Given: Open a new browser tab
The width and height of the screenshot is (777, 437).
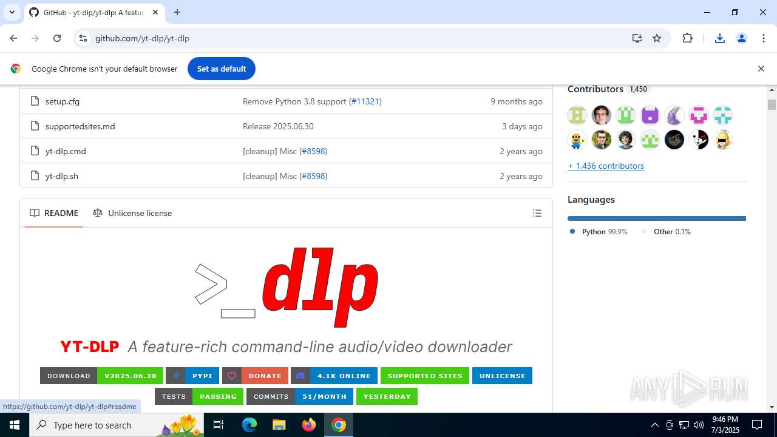Looking at the screenshot, I should pyautogui.click(x=177, y=12).
